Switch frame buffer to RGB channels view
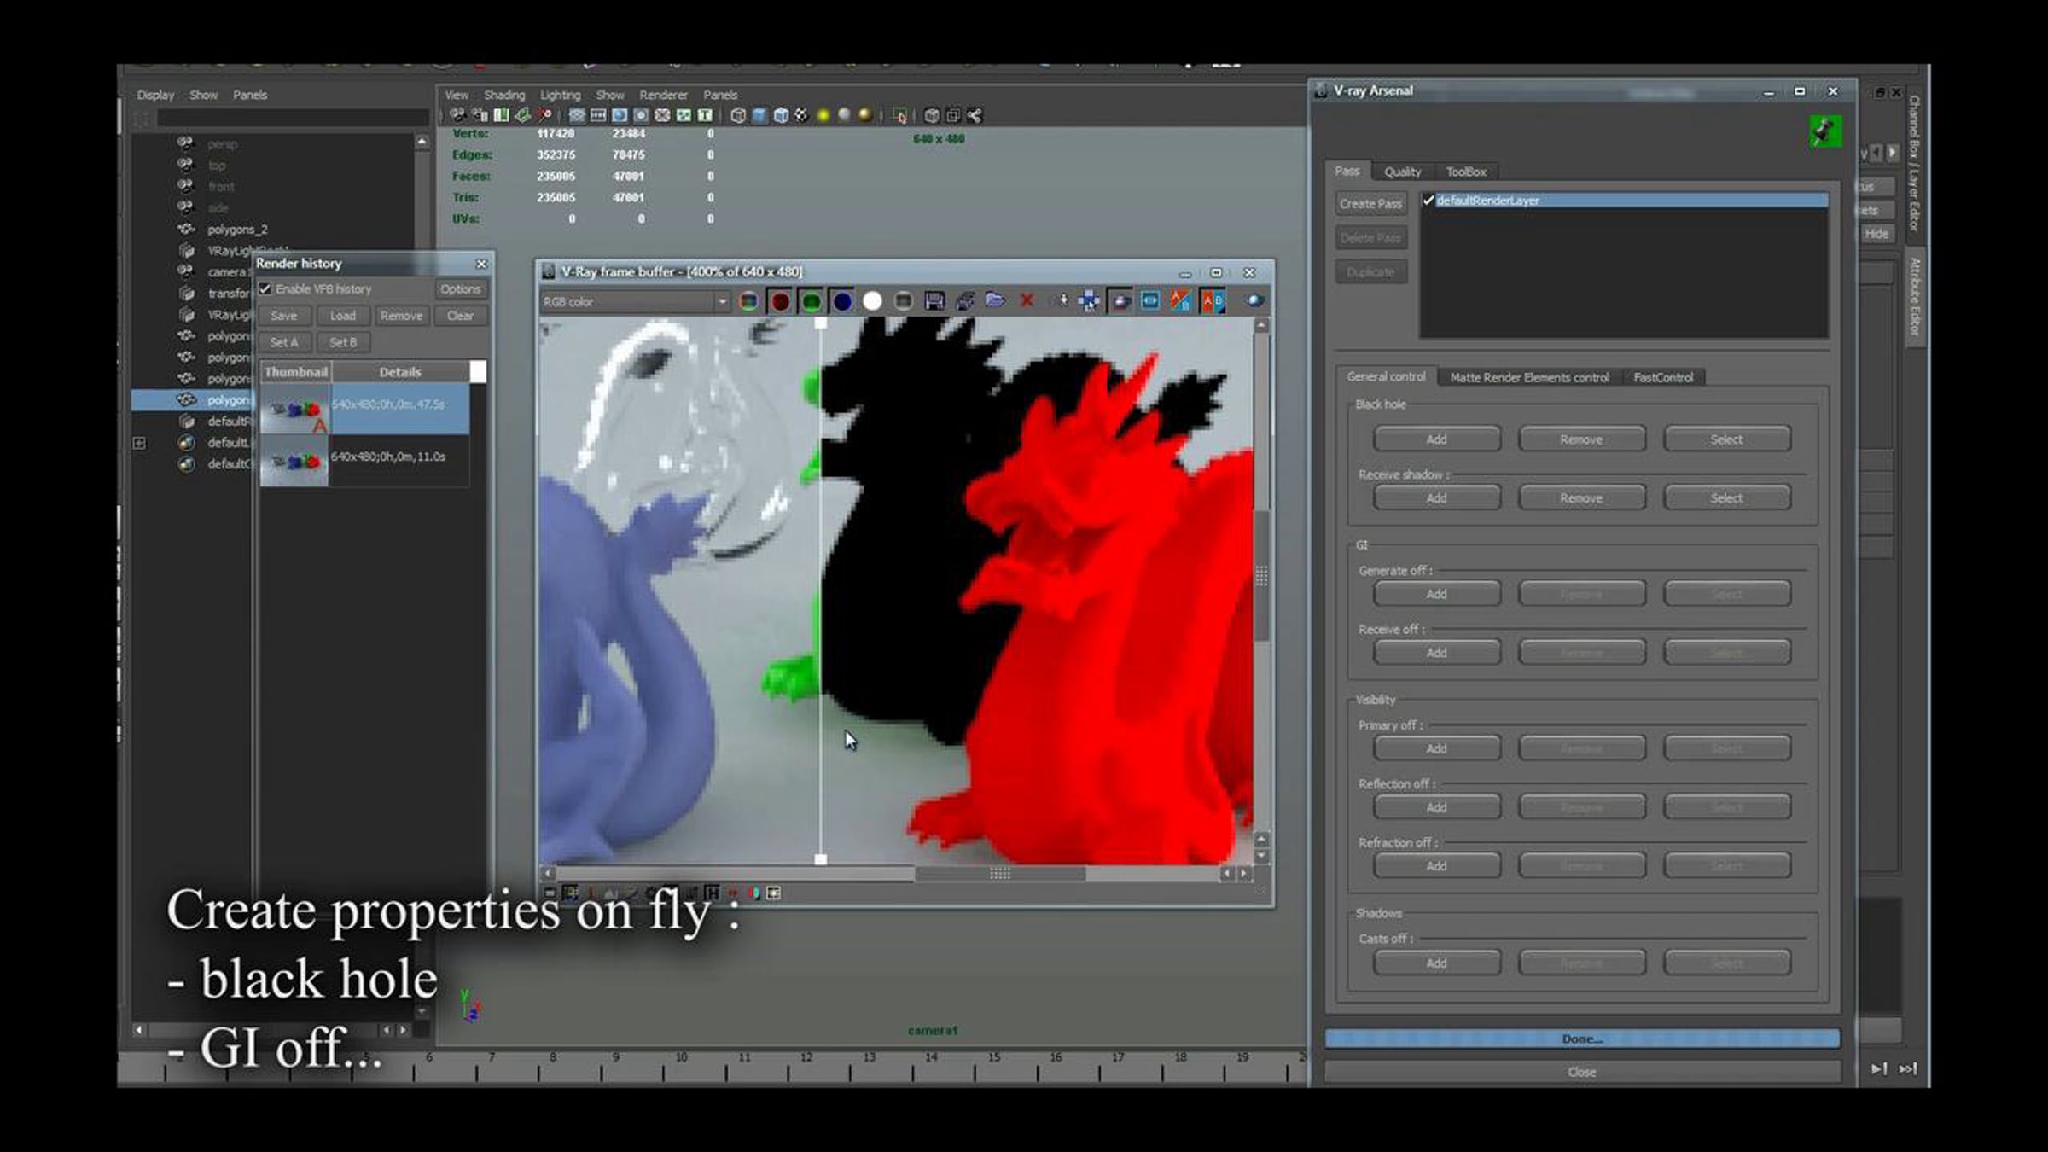Viewport: 2048px width, 1152px height. click(748, 301)
